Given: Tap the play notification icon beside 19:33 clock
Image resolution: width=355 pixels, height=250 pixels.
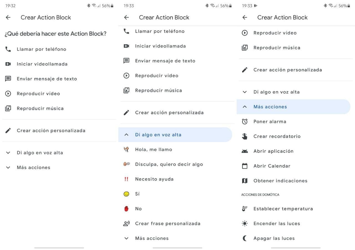Looking at the screenshot, I should (255, 6).
